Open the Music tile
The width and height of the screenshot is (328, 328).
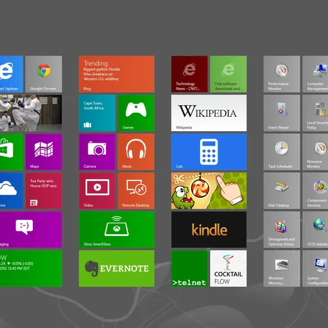(x=136, y=152)
